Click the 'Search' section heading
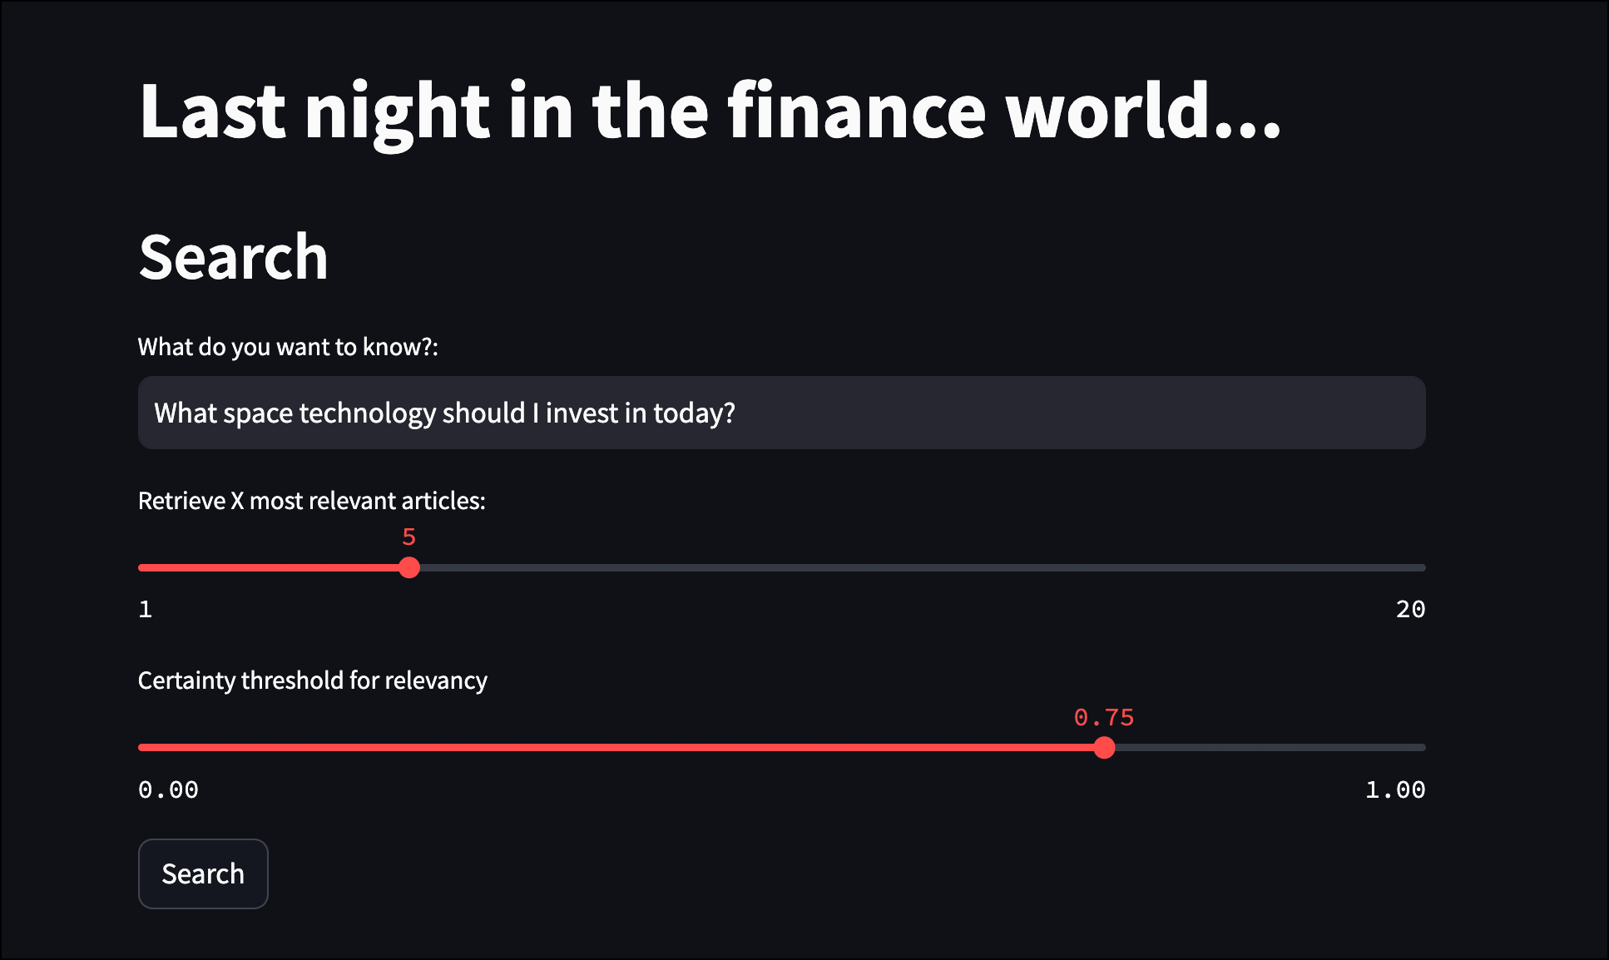1609x960 pixels. click(x=233, y=257)
